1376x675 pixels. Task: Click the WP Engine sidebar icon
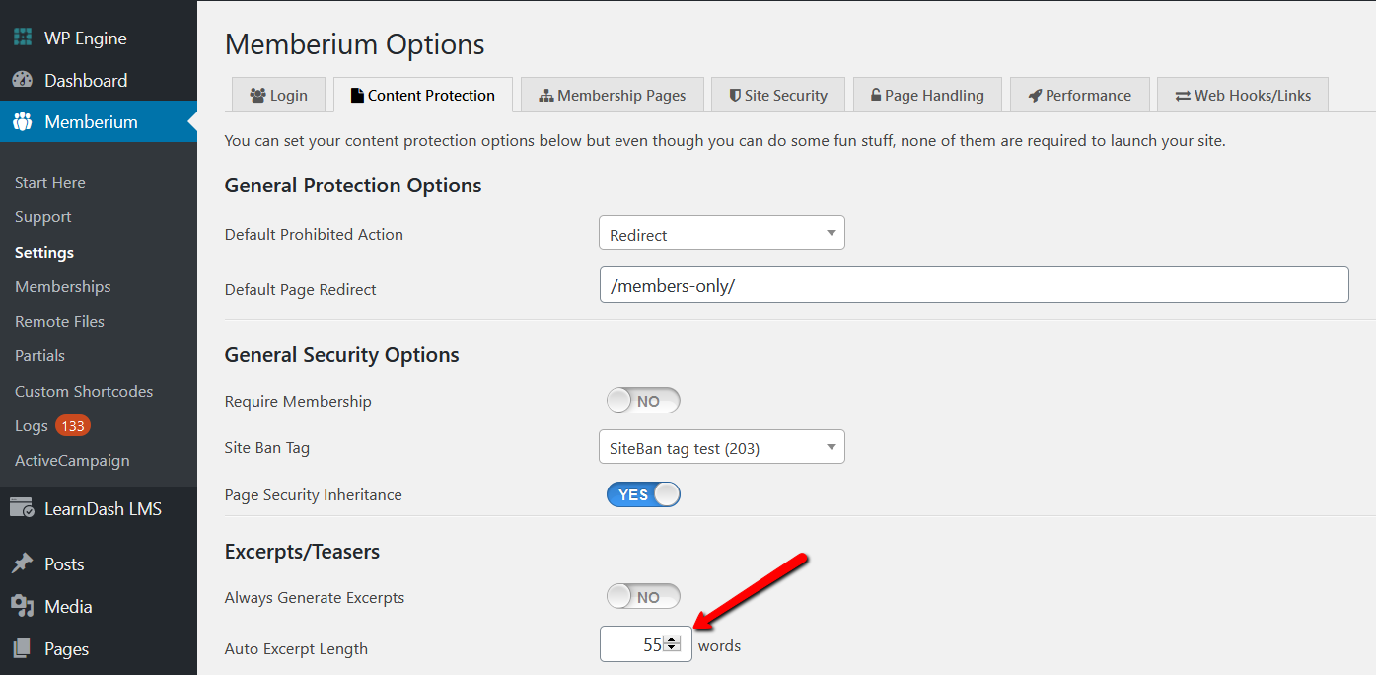click(x=22, y=38)
